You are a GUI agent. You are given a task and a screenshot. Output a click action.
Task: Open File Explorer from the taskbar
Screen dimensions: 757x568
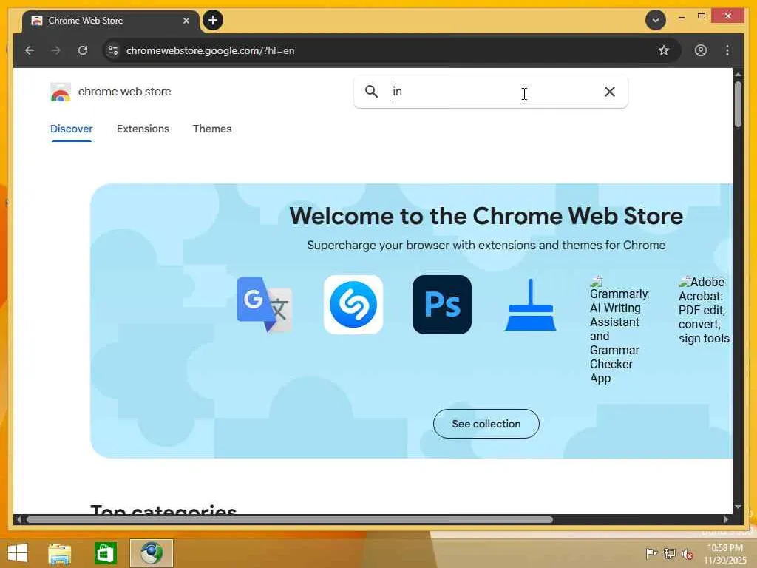click(x=59, y=553)
